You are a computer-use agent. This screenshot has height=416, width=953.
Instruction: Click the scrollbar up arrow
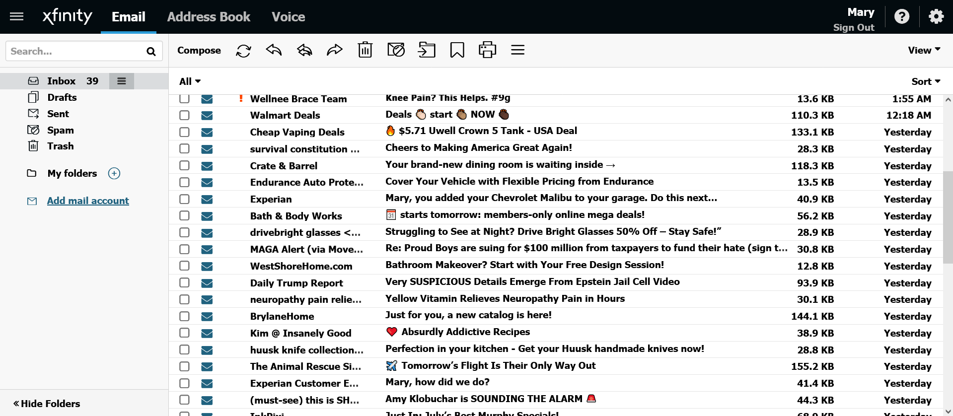point(948,100)
